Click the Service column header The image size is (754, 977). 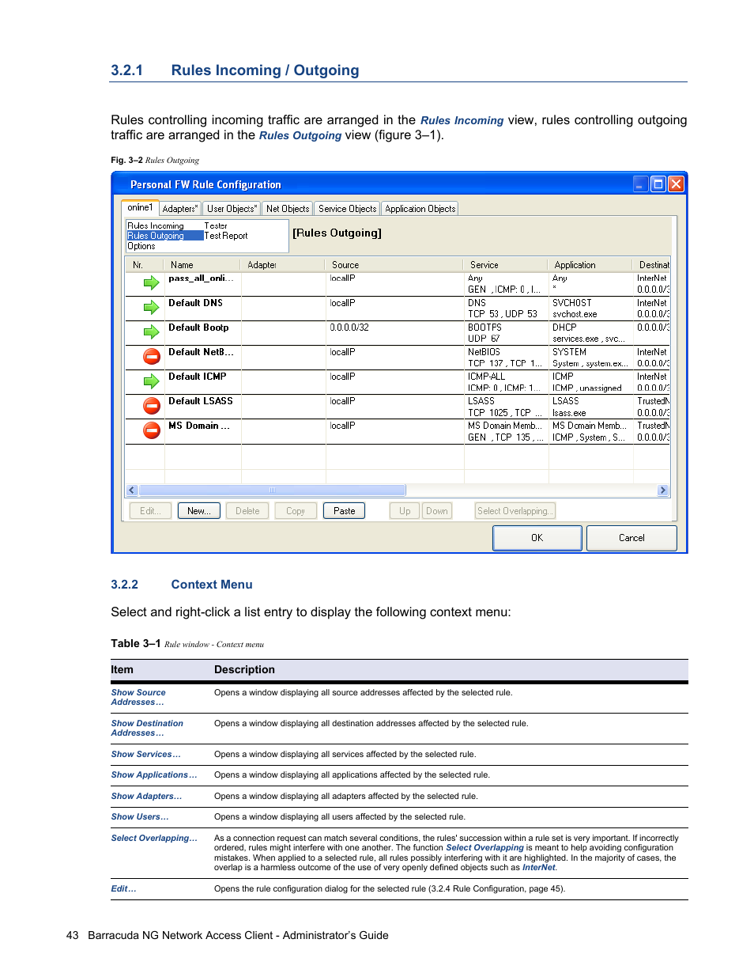click(x=505, y=265)
